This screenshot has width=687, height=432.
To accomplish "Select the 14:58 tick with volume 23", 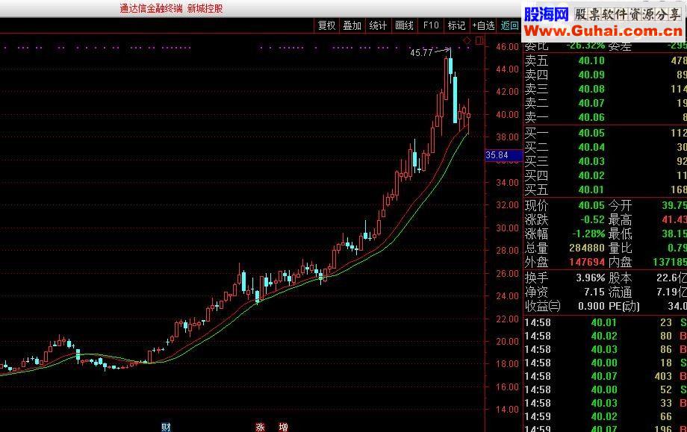I will tap(606, 322).
